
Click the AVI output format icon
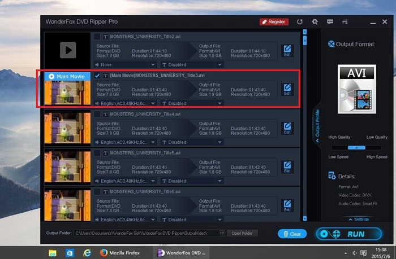[x=356, y=89]
